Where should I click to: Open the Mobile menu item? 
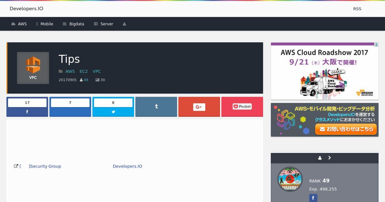(45, 24)
